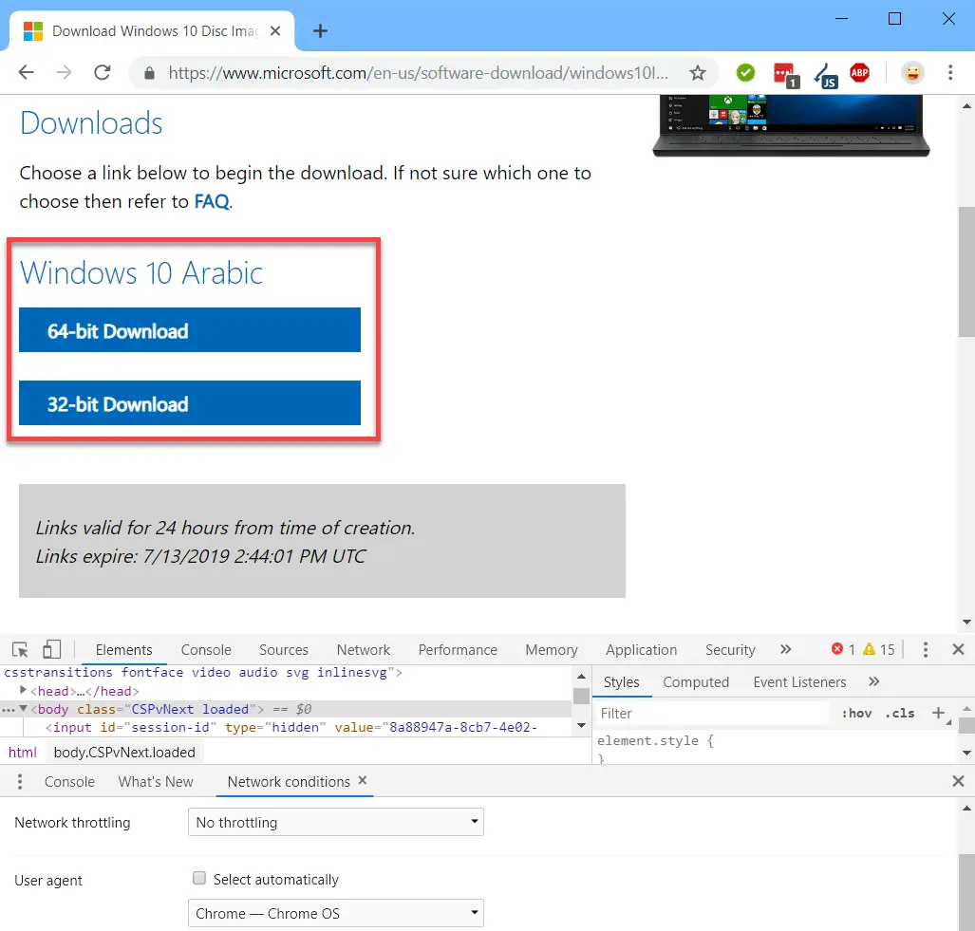This screenshot has width=975, height=931.
Task: Click the laptop product image
Action: (791, 125)
